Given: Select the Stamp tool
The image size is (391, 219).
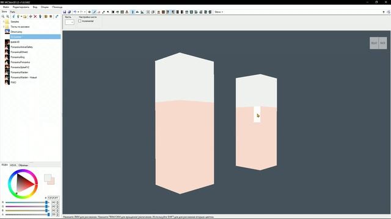Looking at the screenshot, I should tap(127, 12).
